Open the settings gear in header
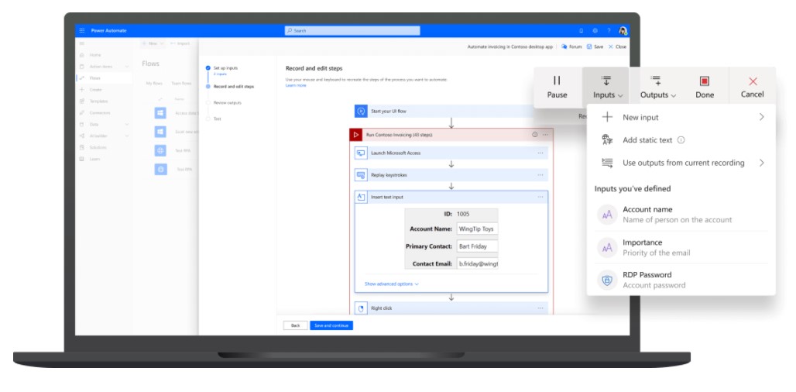 click(x=595, y=30)
